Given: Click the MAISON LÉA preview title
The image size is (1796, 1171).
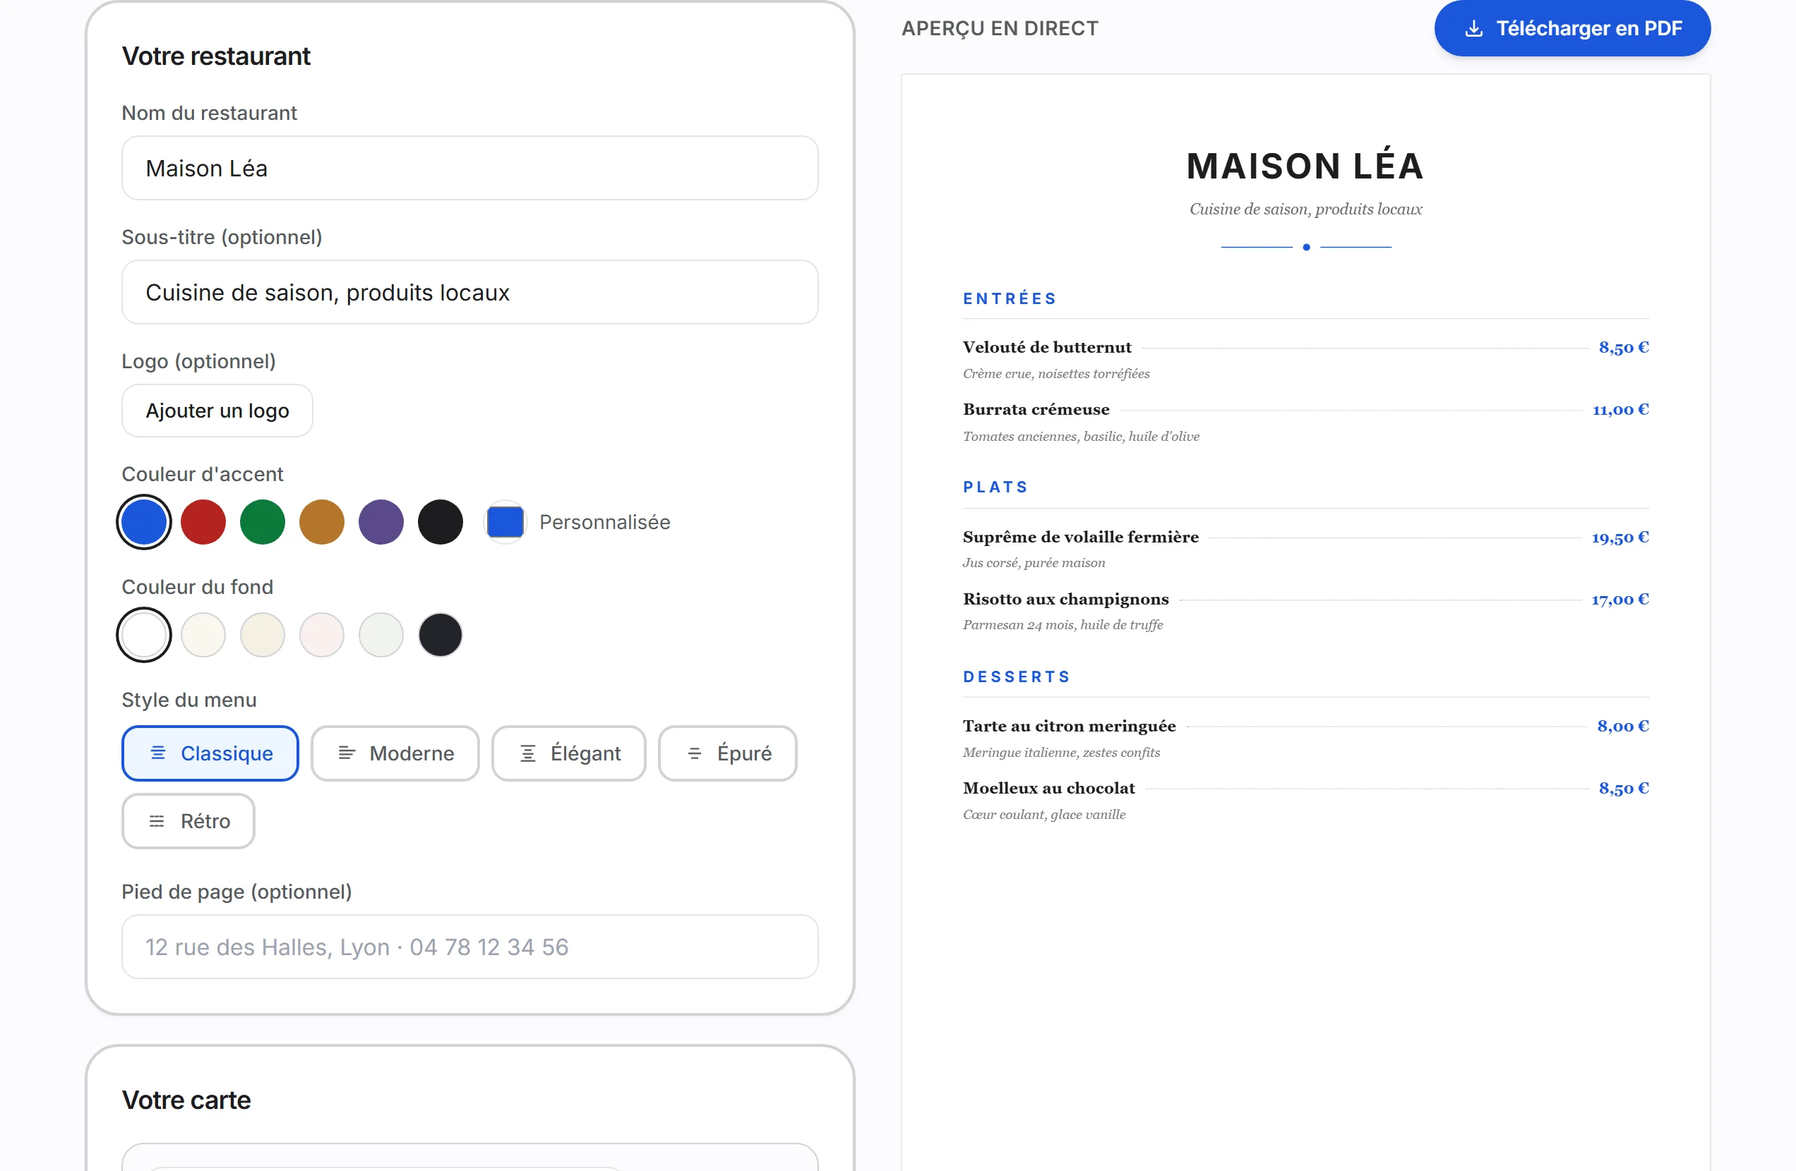Looking at the screenshot, I should tap(1305, 166).
